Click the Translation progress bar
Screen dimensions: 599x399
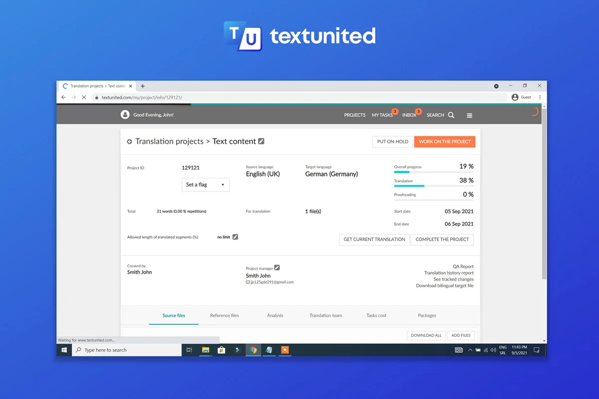[x=434, y=186]
